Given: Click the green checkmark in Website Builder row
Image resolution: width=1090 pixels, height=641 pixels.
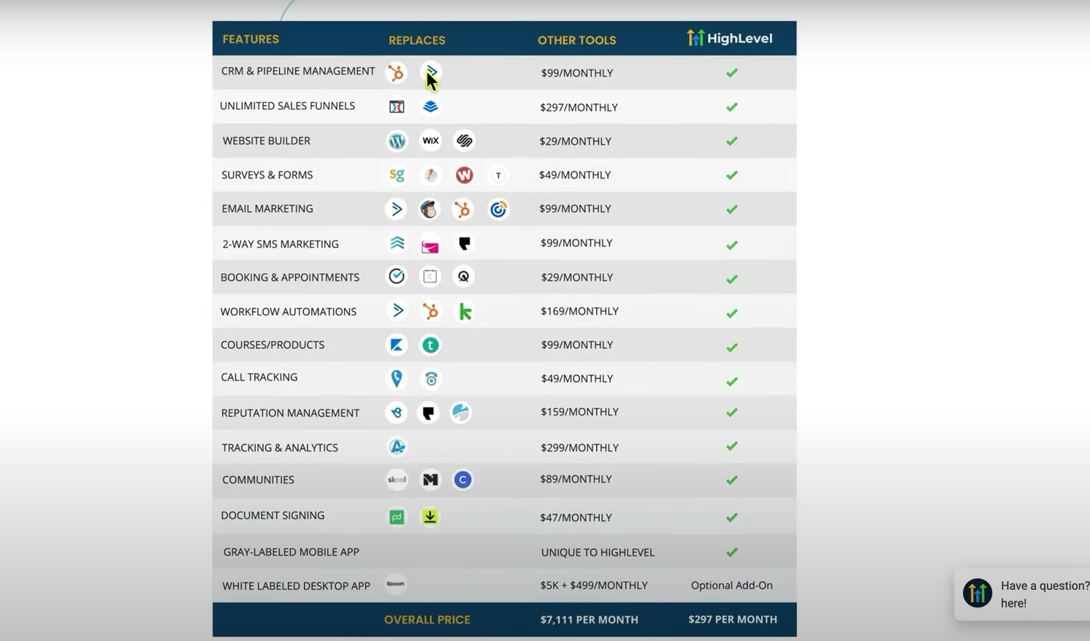Looking at the screenshot, I should pyautogui.click(x=731, y=141).
